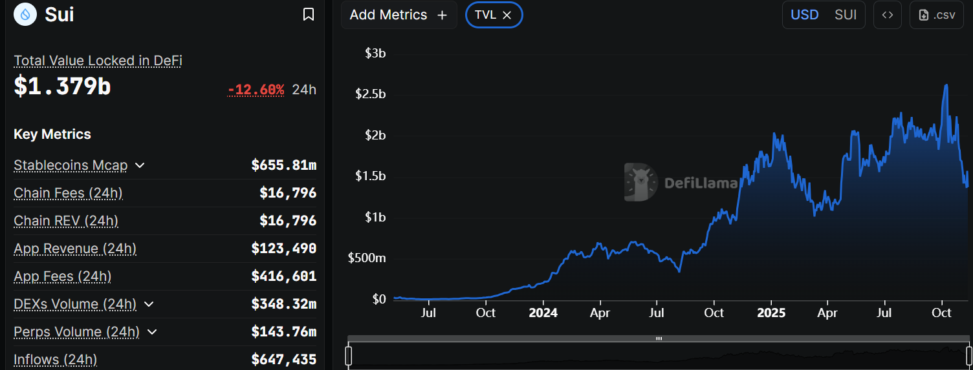Image resolution: width=973 pixels, height=370 pixels.
Task: Open the embed code icon button
Action: tap(888, 15)
